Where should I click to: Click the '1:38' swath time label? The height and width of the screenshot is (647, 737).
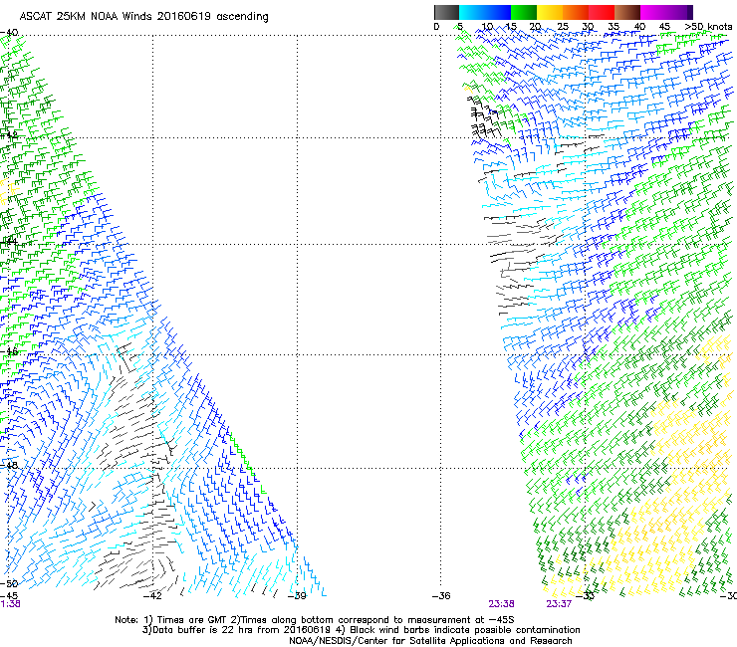10,604
